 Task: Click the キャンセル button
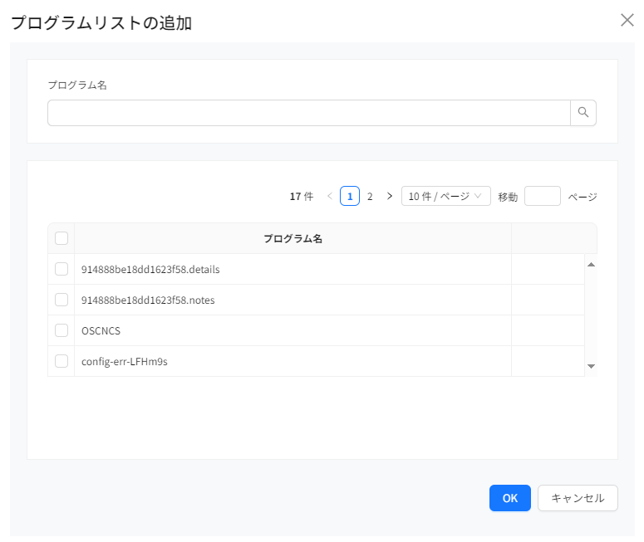[x=578, y=498]
